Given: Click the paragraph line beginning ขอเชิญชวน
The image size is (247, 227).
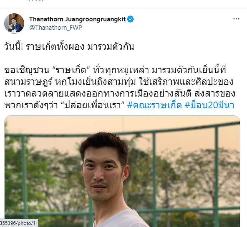Looking at the screenshot, I should 115,70.
